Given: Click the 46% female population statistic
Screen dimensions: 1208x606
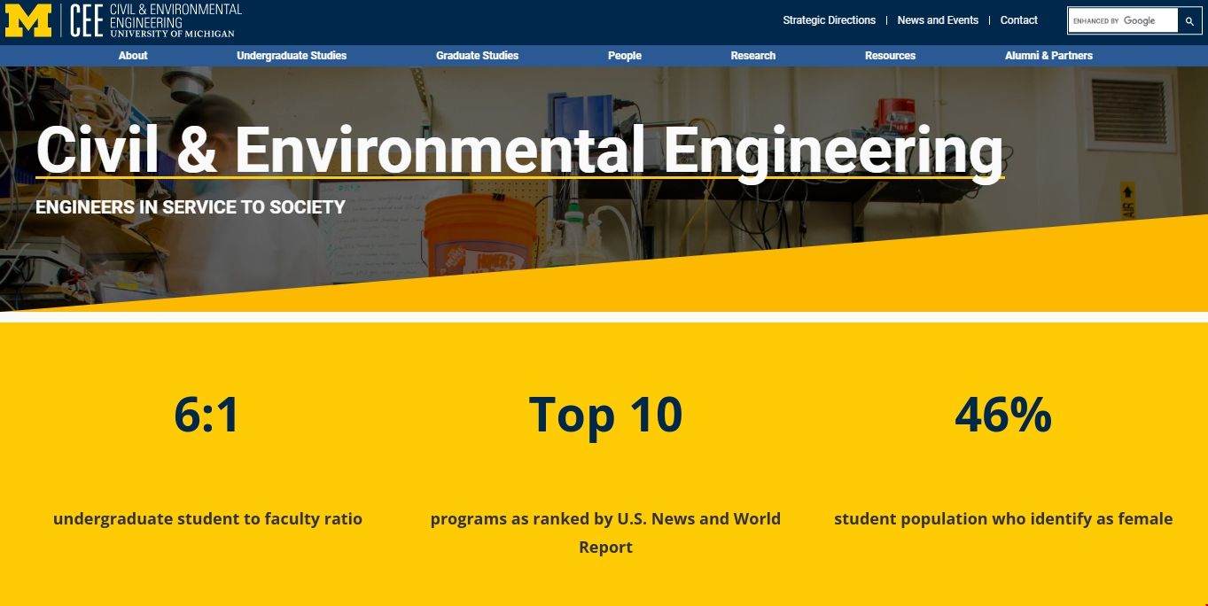Looking at the screenshot, I should pyautogui.click(x=1002, y=415).
